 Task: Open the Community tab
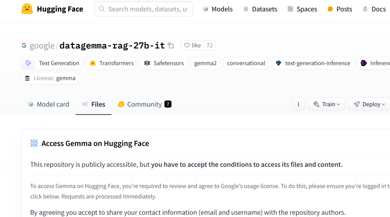(144, 104)
